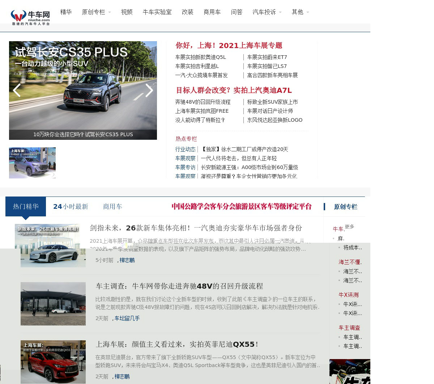Select the purple SUV carousel thumbnail
This screenshot has height=384, width=434.
coord(32,163)
